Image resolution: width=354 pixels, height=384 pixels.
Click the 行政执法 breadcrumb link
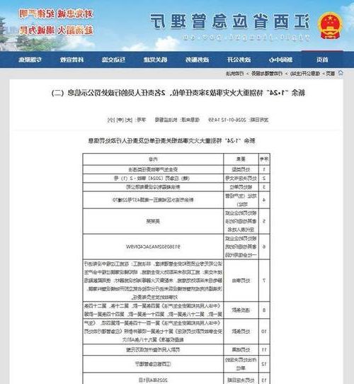coord(234,74)
